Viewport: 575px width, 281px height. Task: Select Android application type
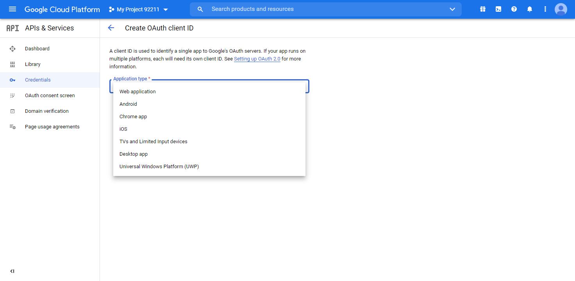(x=209, y=104)
